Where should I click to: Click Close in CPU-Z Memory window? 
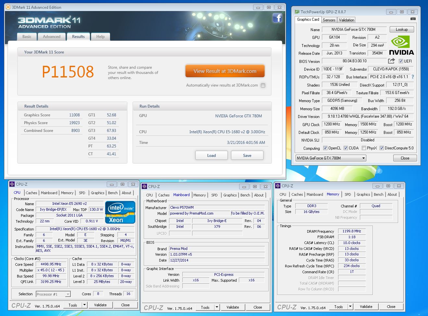click(x=391, y=307)
